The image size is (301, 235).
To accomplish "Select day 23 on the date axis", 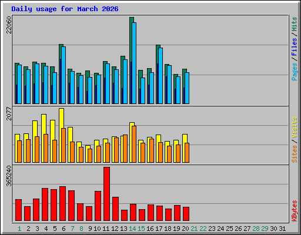I will click(x=212, y=229).
